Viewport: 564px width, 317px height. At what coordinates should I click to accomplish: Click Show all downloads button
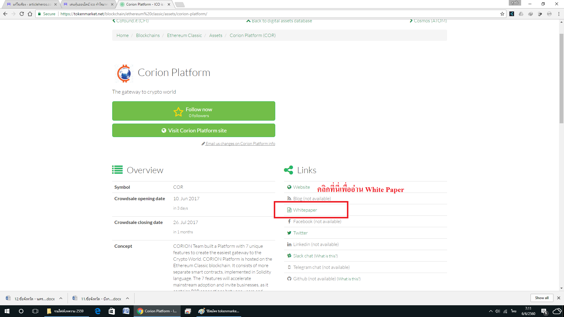(x=542, y=298)
